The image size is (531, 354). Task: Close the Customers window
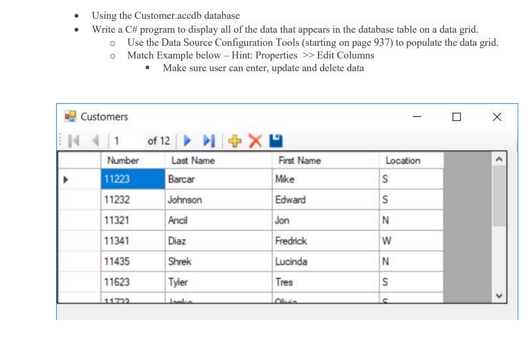coord(497,117)
